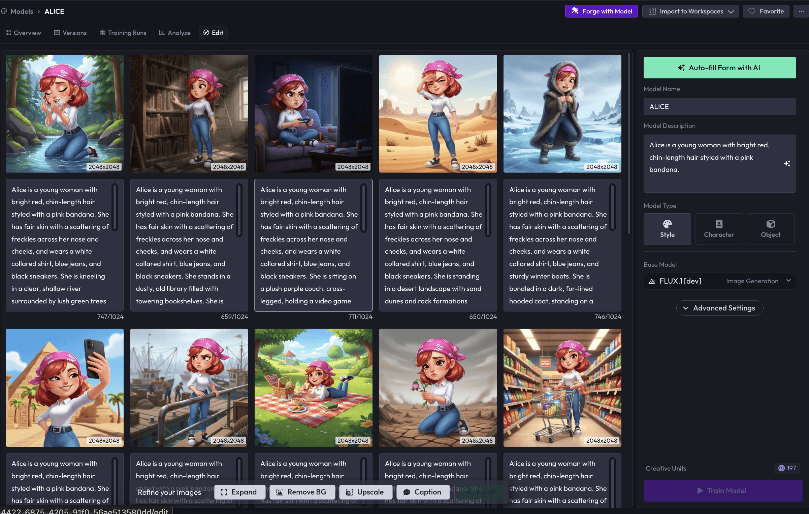Viewport: 809px width, 514px height.
Task: Open Import to Workspaces dropdown
Action: (690, 11)
